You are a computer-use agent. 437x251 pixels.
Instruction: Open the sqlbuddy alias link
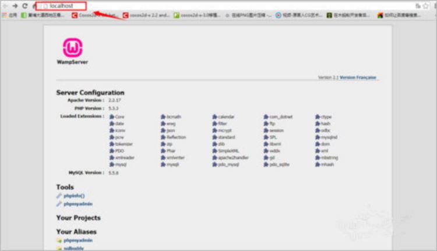point(73,248)
